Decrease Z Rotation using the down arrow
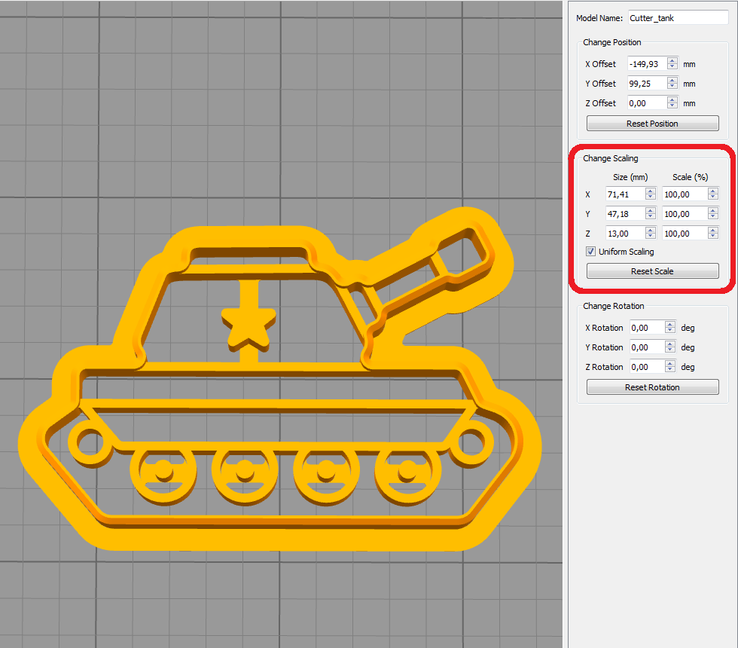The width and height of the screenshot is (738, 648). pyautogui.click(x=669, y=370)
